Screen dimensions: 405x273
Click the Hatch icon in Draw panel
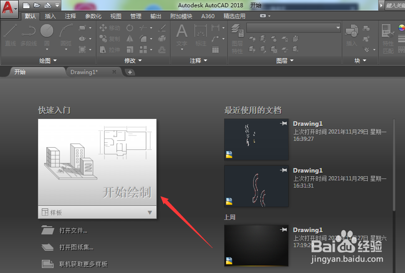coord(82,50)
